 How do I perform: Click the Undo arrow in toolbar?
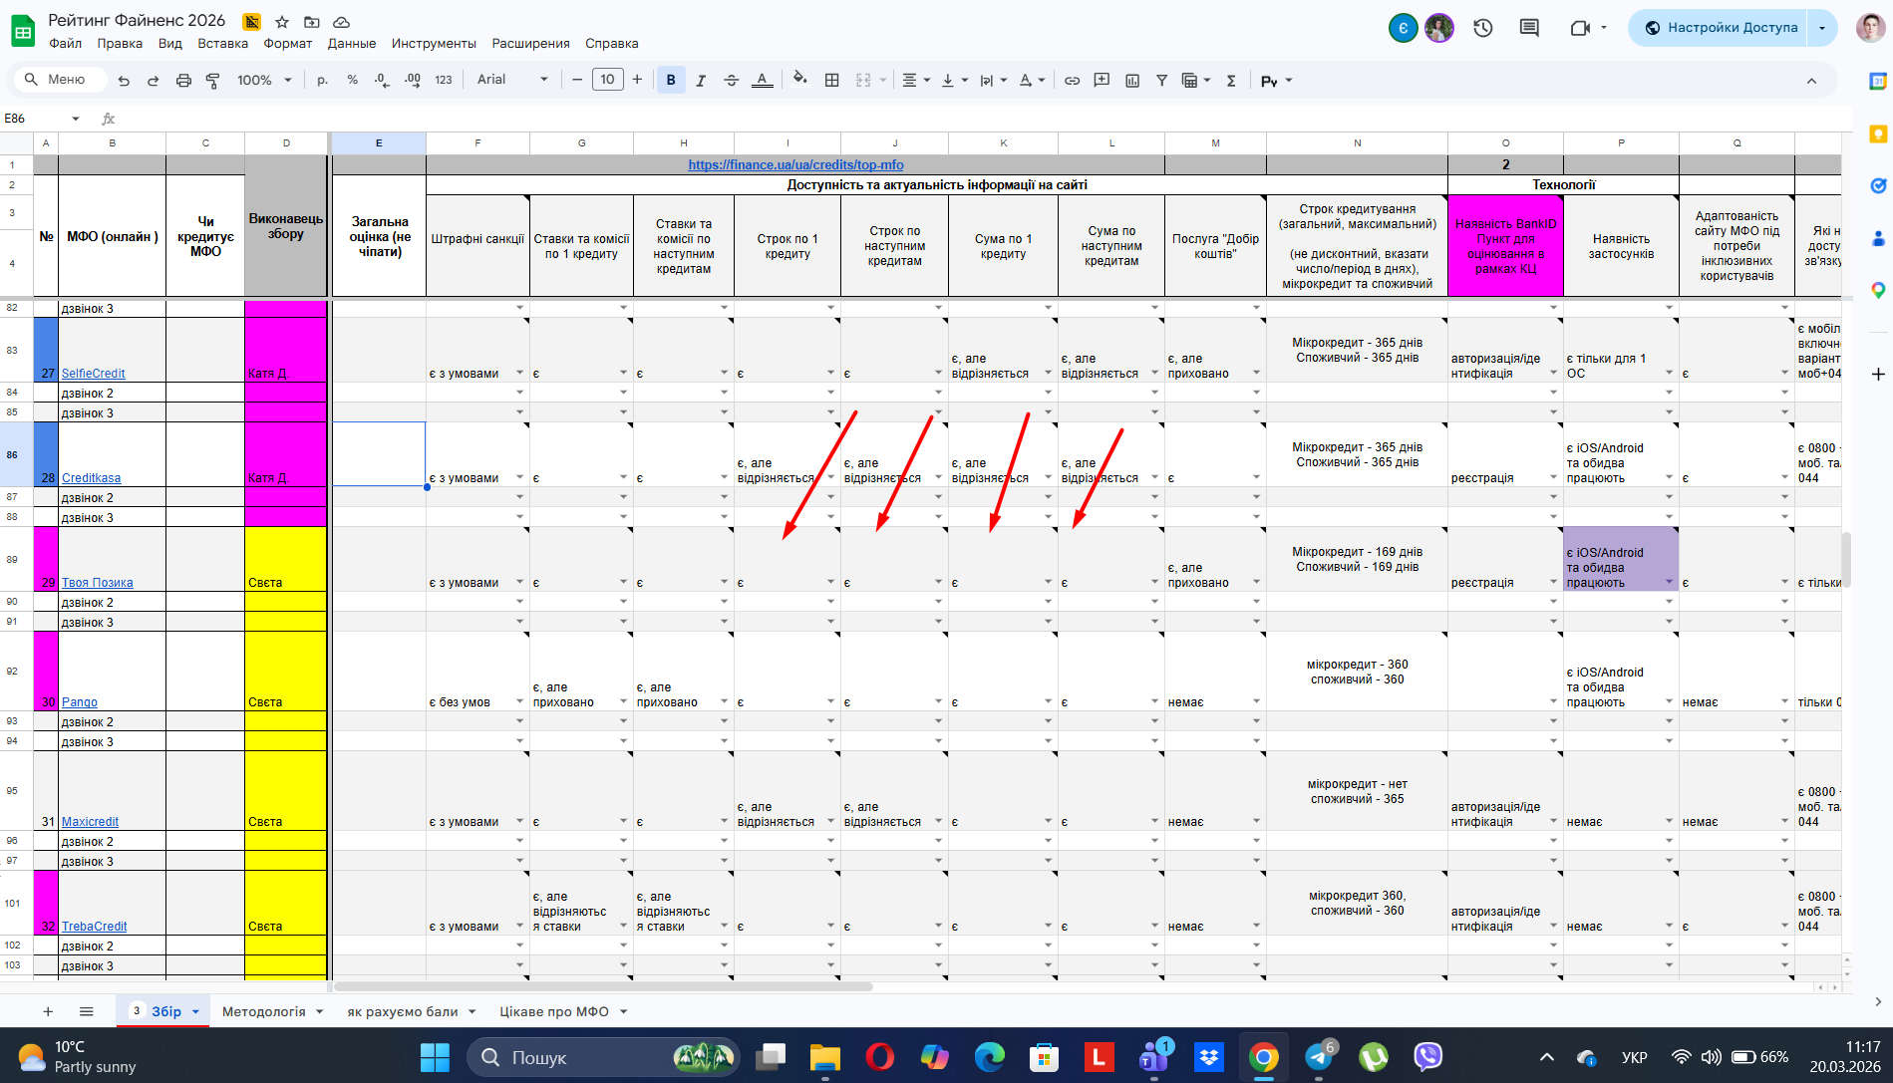pyautogui.click(x=124, y=81)
